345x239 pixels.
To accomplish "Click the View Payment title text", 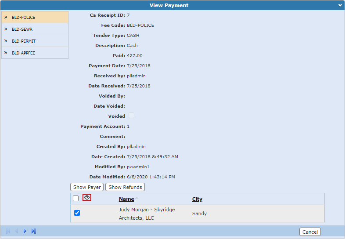I will point(169,5).
